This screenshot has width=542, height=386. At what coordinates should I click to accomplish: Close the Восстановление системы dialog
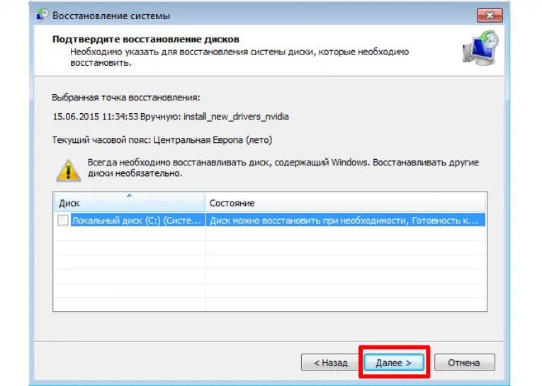click(x=490, y=15)
